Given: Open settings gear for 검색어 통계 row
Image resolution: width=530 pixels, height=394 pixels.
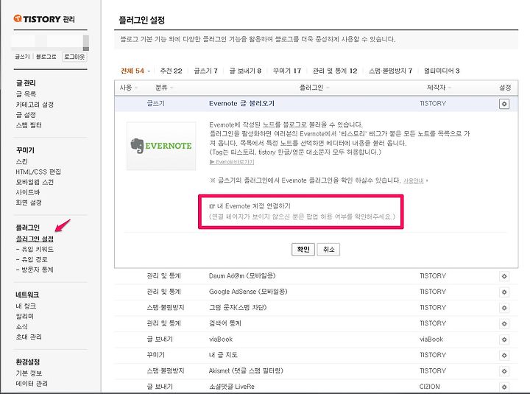Looking at the screenshot, I should [504, 324].
